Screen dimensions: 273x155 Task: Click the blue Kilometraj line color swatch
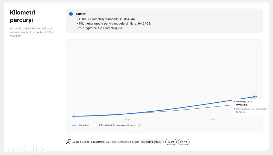point(74,125)
